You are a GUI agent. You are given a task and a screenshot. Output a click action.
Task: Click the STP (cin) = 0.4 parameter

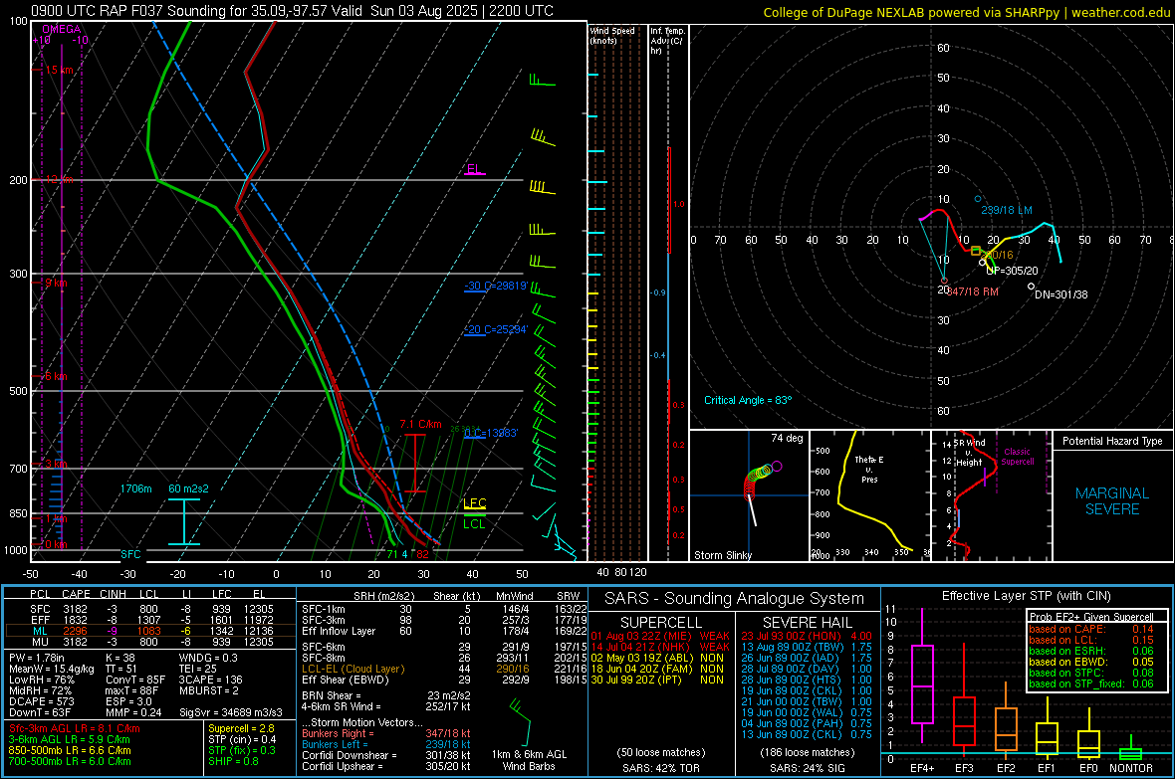[242, 739]
